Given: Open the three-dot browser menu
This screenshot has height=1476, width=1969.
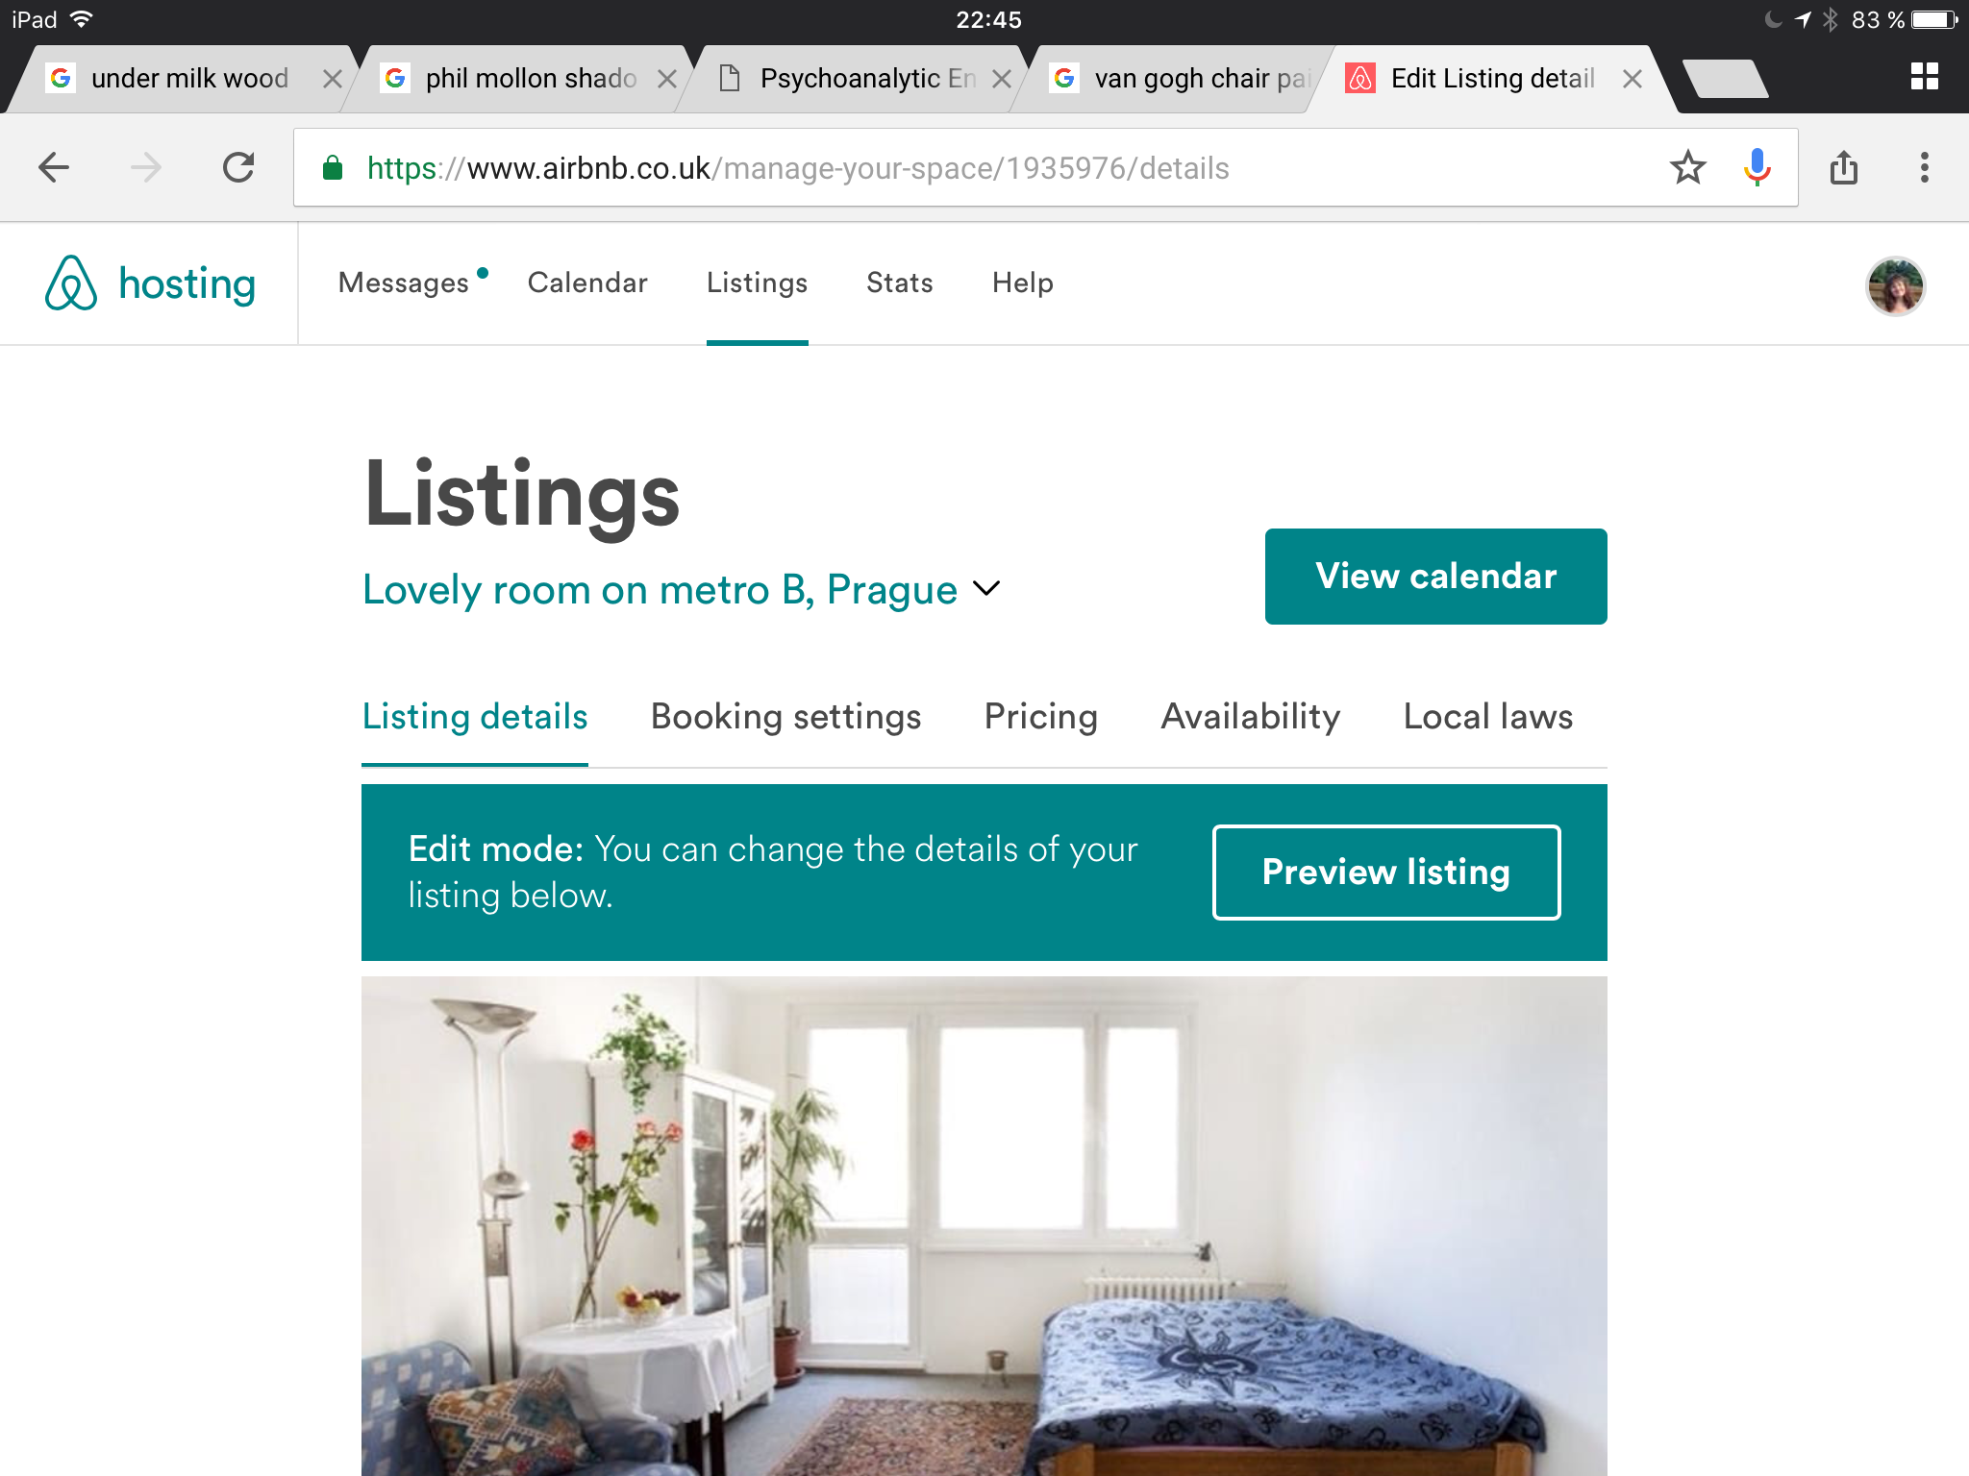Looking at the screenshot, I should coord(1924,168).
